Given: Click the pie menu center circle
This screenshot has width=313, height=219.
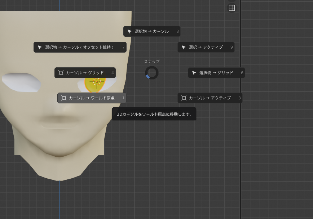Looking at the screenshot, I should point(152,73).
